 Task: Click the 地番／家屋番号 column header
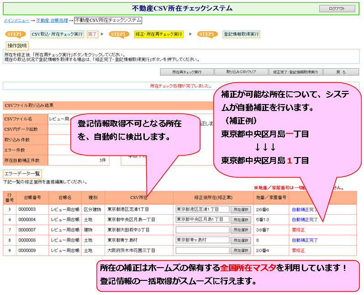[x=271, y=198]
